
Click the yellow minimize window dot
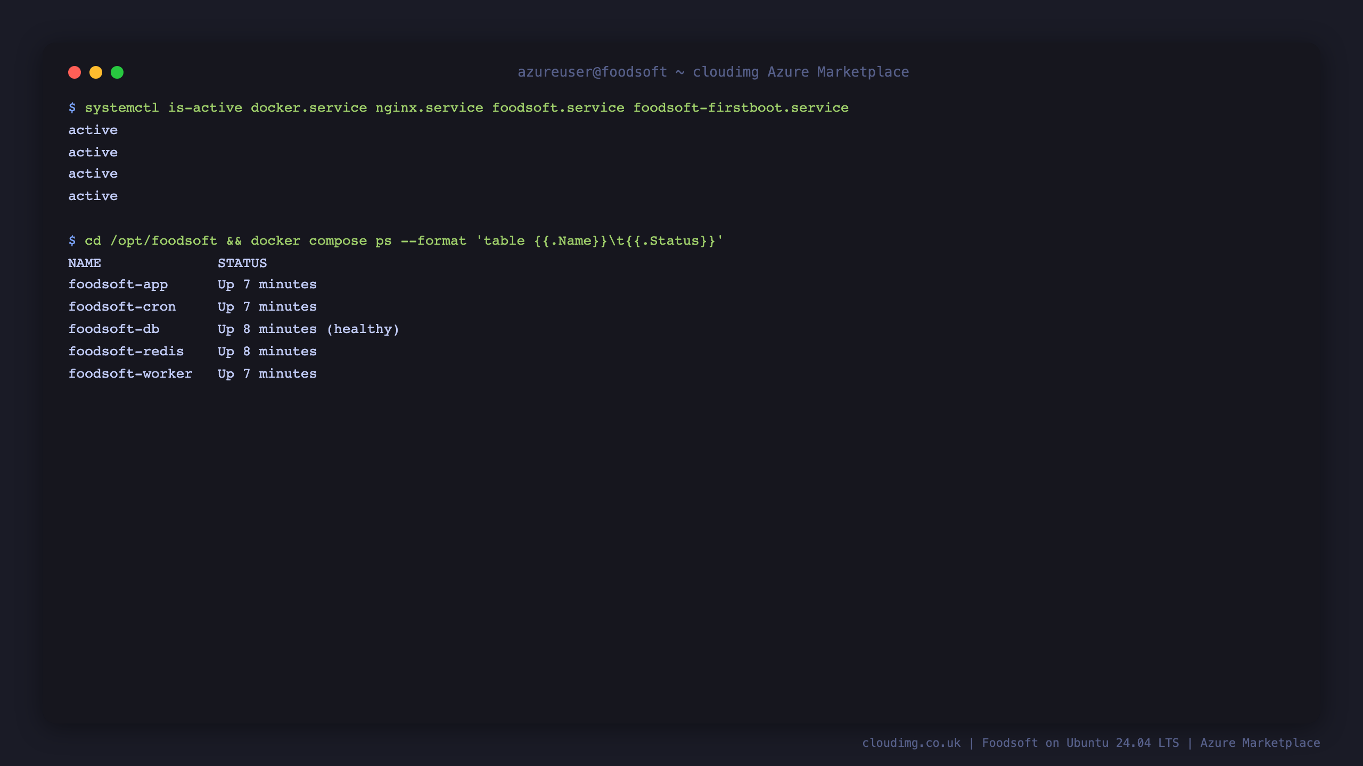(x=96, y=72)
